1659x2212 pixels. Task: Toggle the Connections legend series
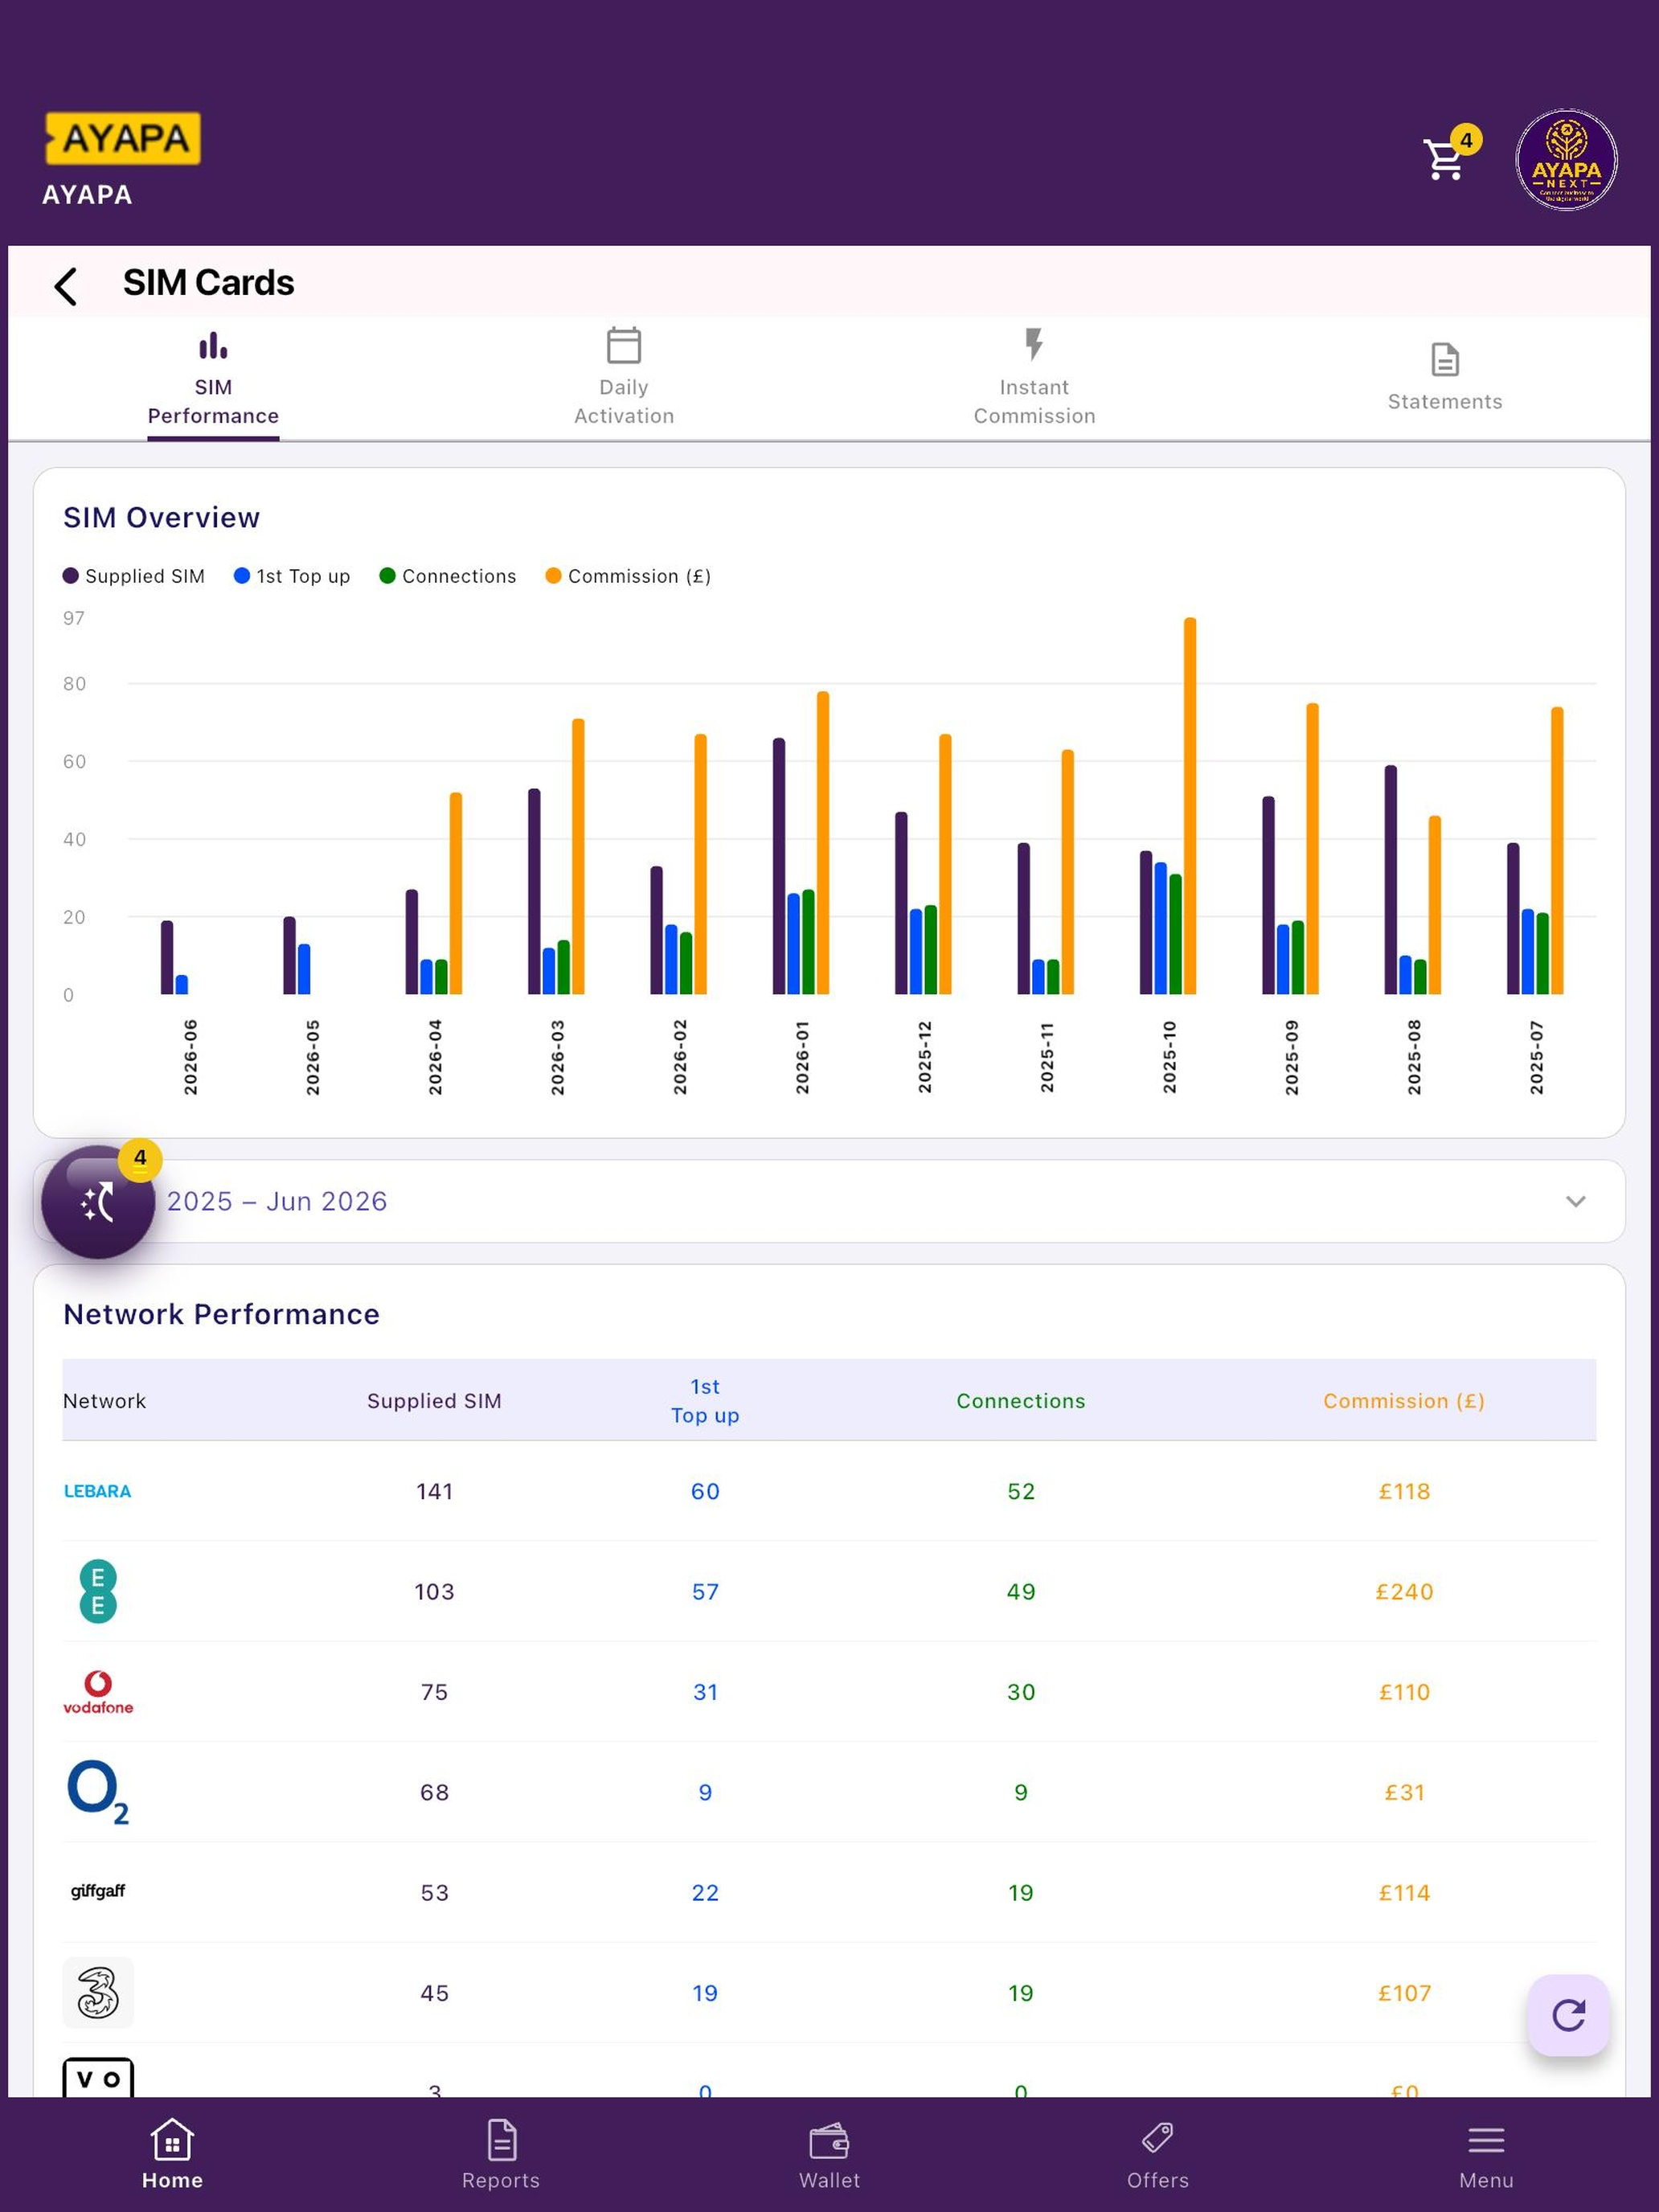tap(448, 576)
